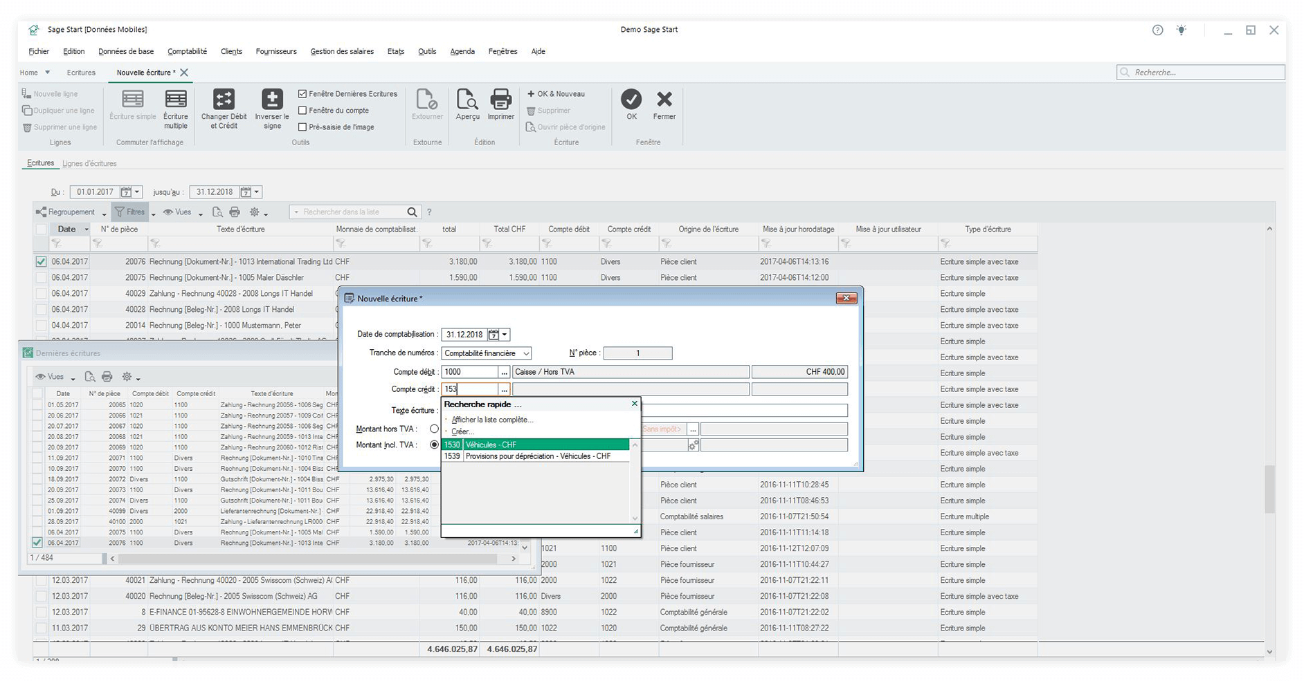1304x681 pixels.
Task: Click the Fermer X icon in ribbon
Action: pos(664,99)
